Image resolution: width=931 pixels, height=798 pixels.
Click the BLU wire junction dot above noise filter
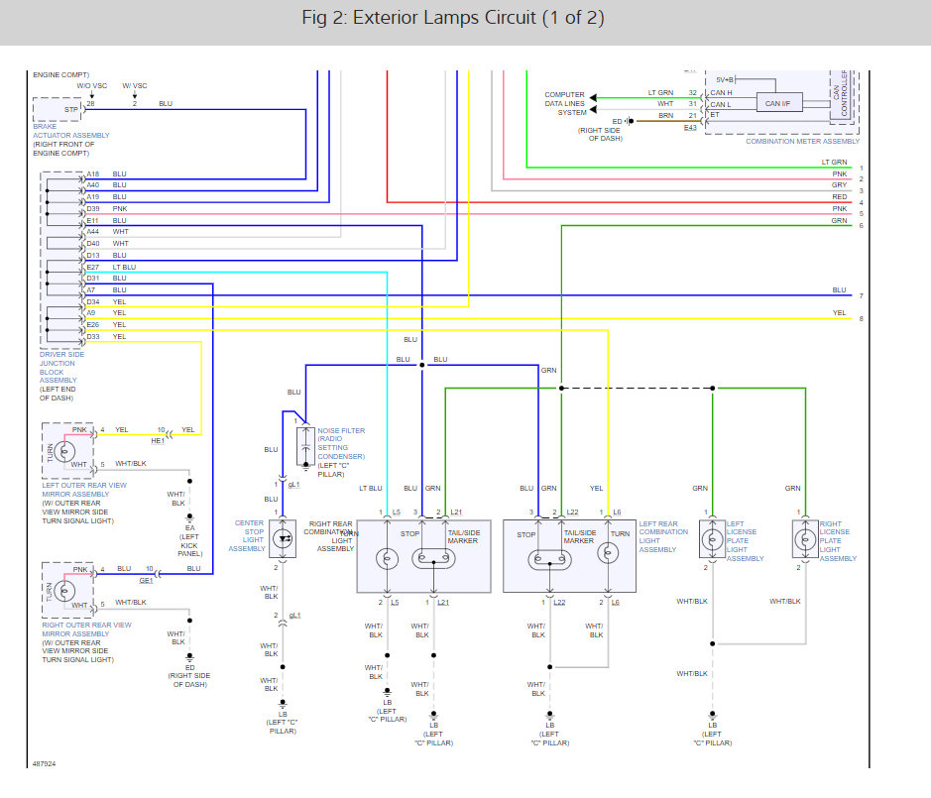pos(422,365)
